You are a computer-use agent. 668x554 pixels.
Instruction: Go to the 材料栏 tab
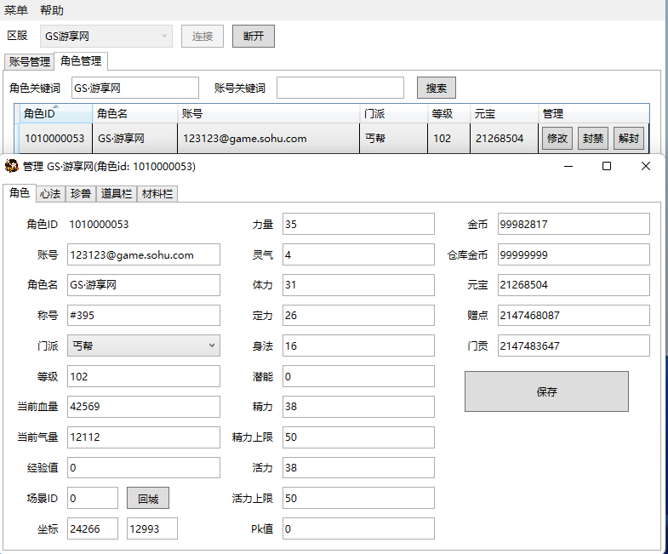157,194
